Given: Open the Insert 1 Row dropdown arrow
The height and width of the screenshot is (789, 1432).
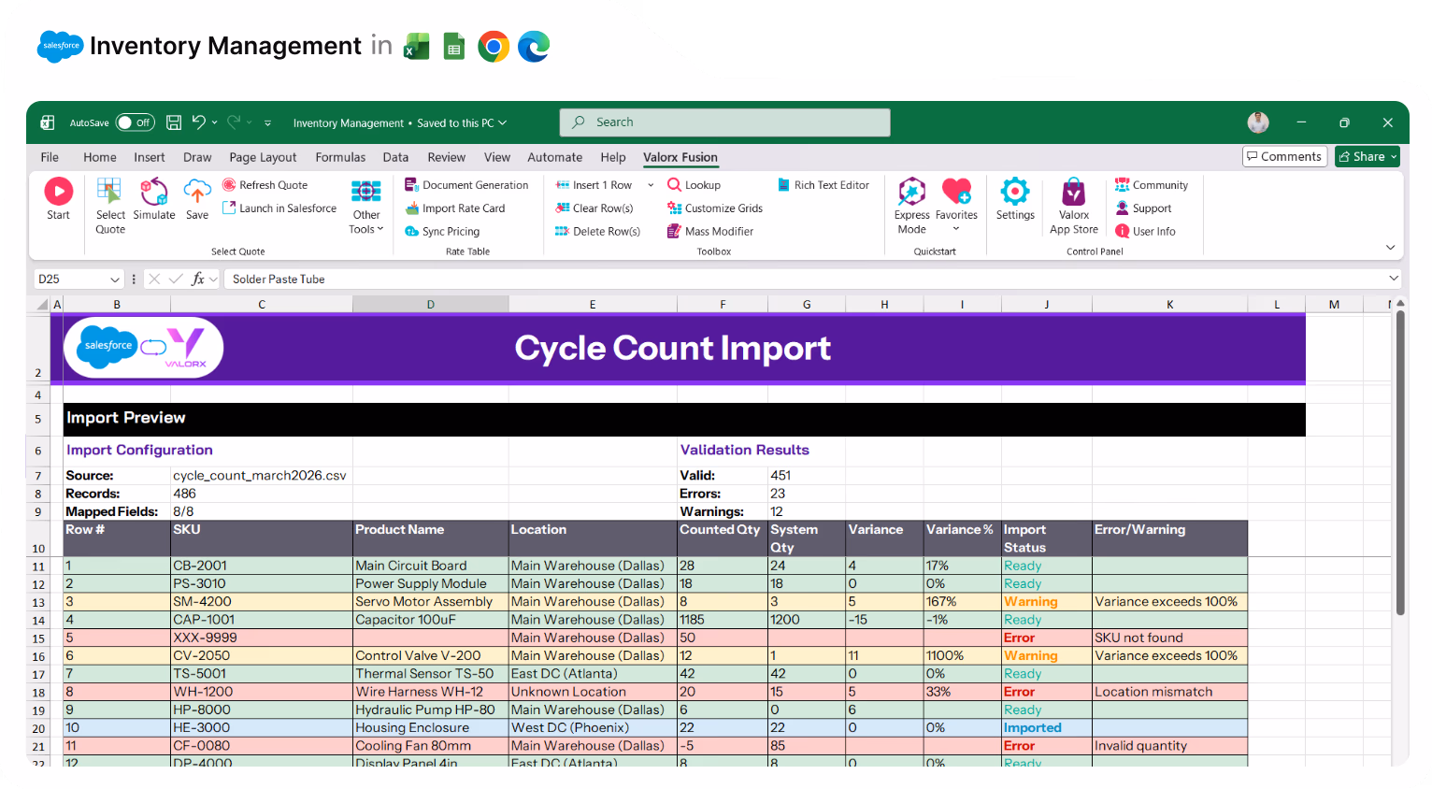Looking at the screenshot, I should [x=650, y=184].
